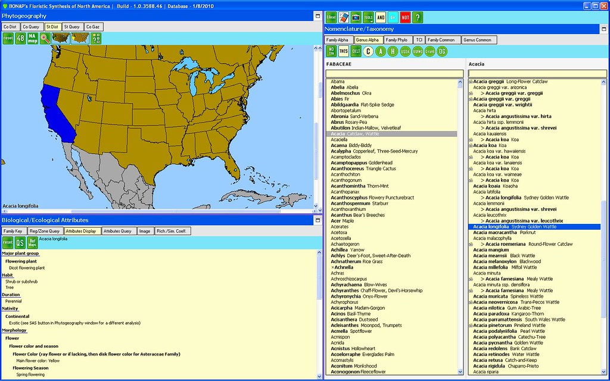Click the camera snapshot icon
This screenshot has height=381, width=610.
(x=356, y=17)
